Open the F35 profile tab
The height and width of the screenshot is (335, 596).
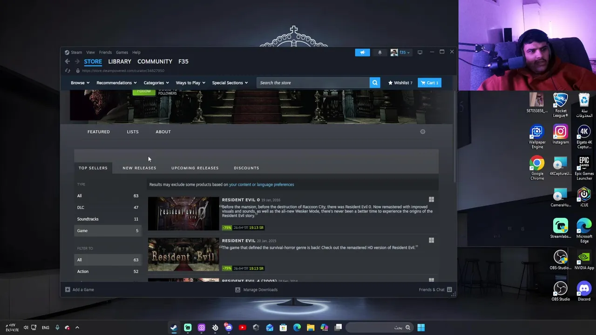pyautogui.click(x=183, y=61)
